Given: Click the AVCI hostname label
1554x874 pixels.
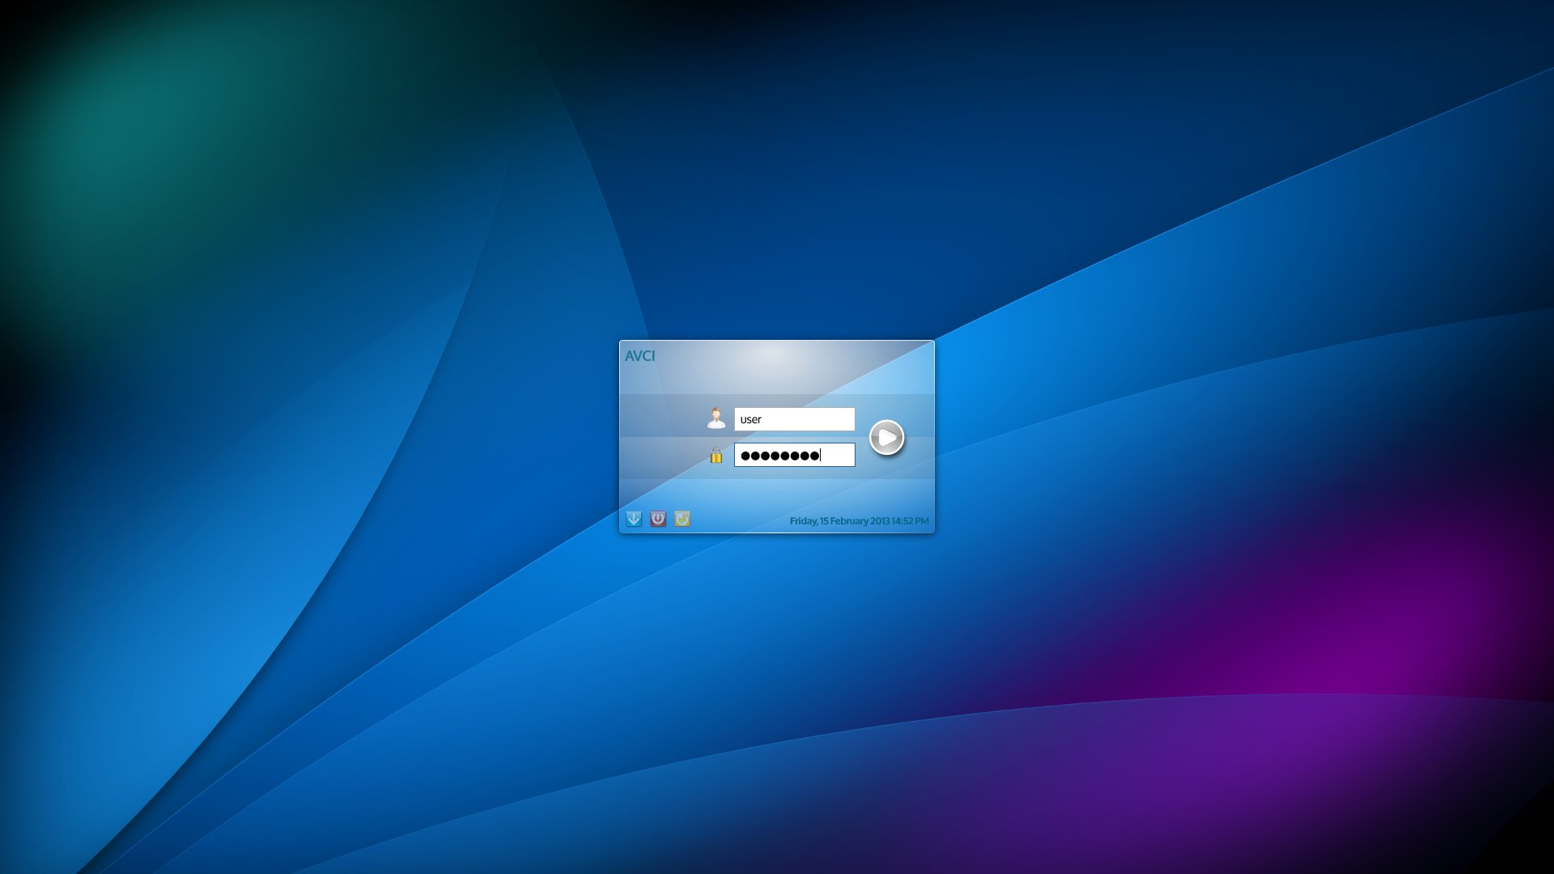Looking at the screenshot, I should pyautogui.click(x=639, y=356).
